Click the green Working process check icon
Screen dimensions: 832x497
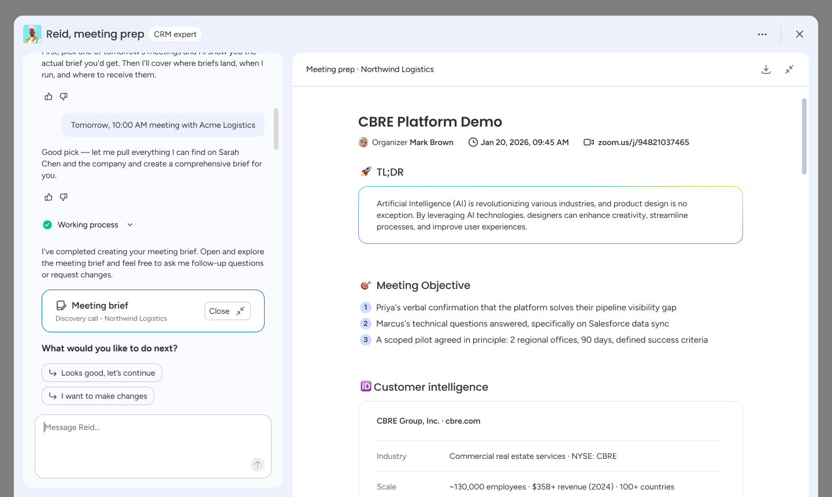pyautogui.click(x=47, y=225)
